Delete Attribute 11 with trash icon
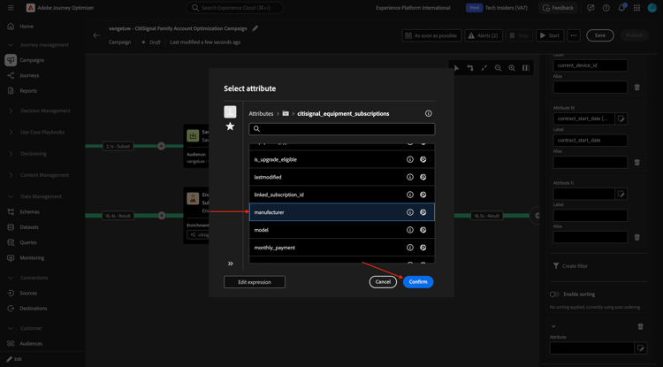663x367 pixels. click(637, 238)
